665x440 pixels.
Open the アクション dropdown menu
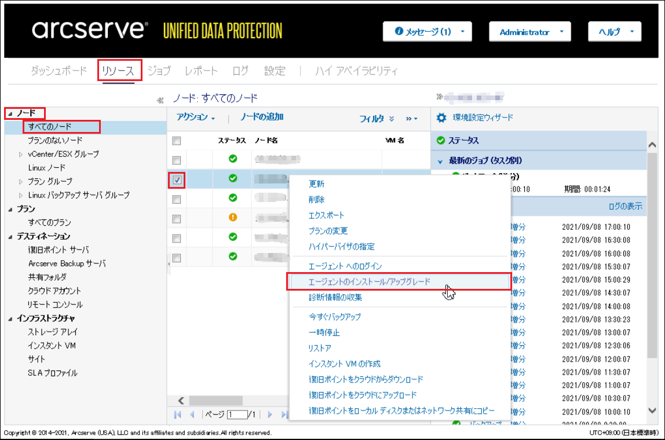(196, 117)
